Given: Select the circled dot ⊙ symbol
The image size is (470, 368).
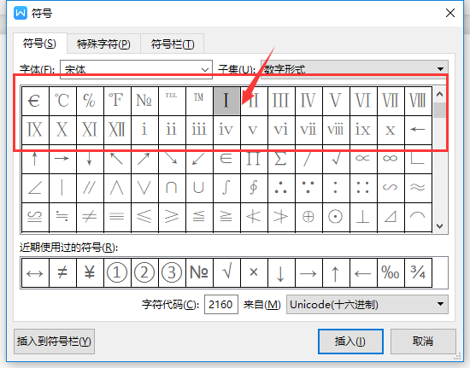Looking at the screenshot, I should point(336,217).
